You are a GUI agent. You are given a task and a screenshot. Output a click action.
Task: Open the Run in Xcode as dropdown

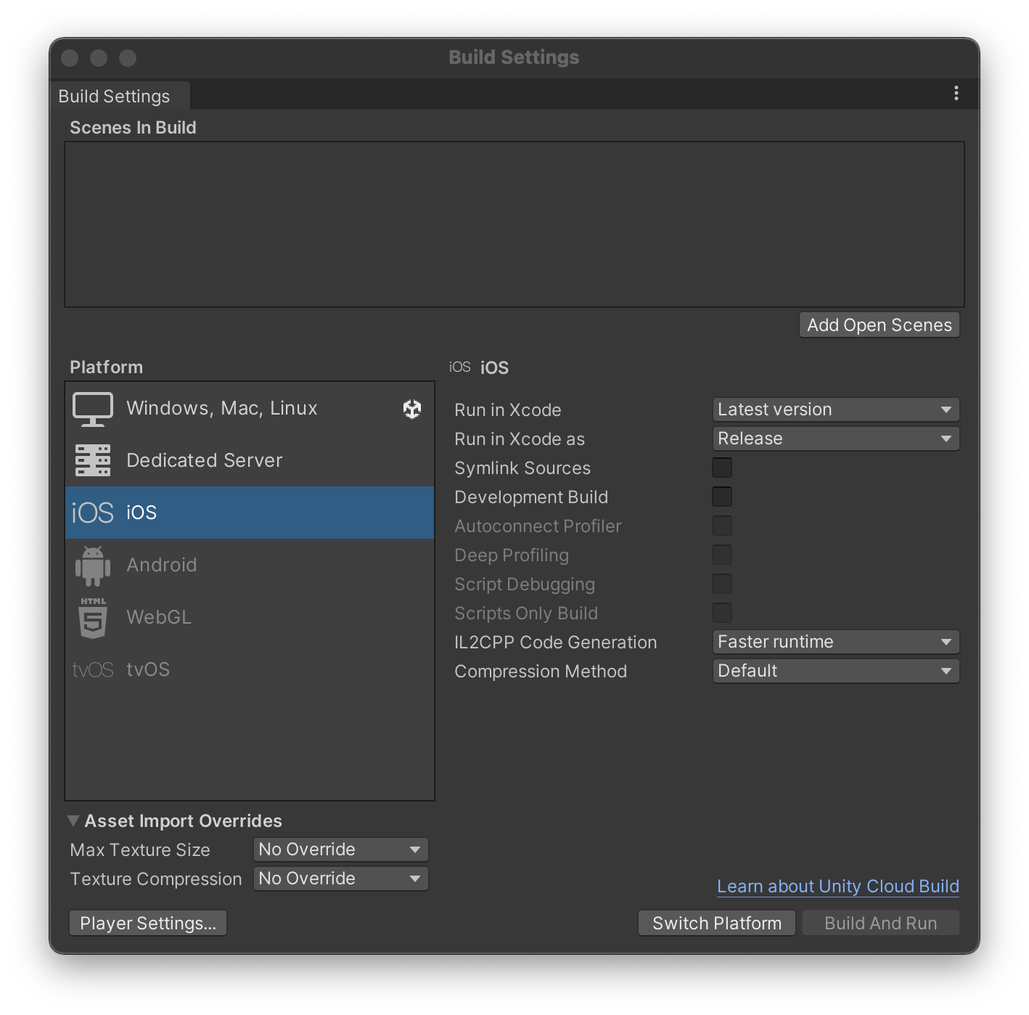[x=836, y=439]
